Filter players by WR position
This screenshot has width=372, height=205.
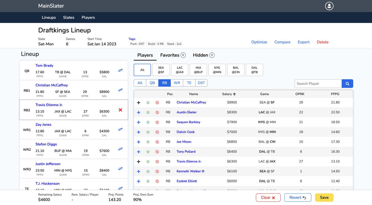[x=177, y=83]
